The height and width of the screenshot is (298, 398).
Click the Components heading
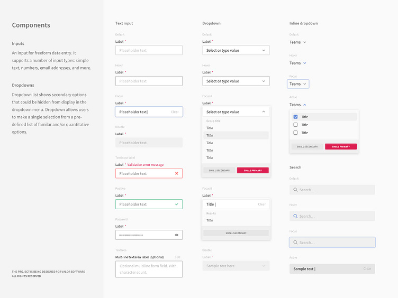coord(31,25)
